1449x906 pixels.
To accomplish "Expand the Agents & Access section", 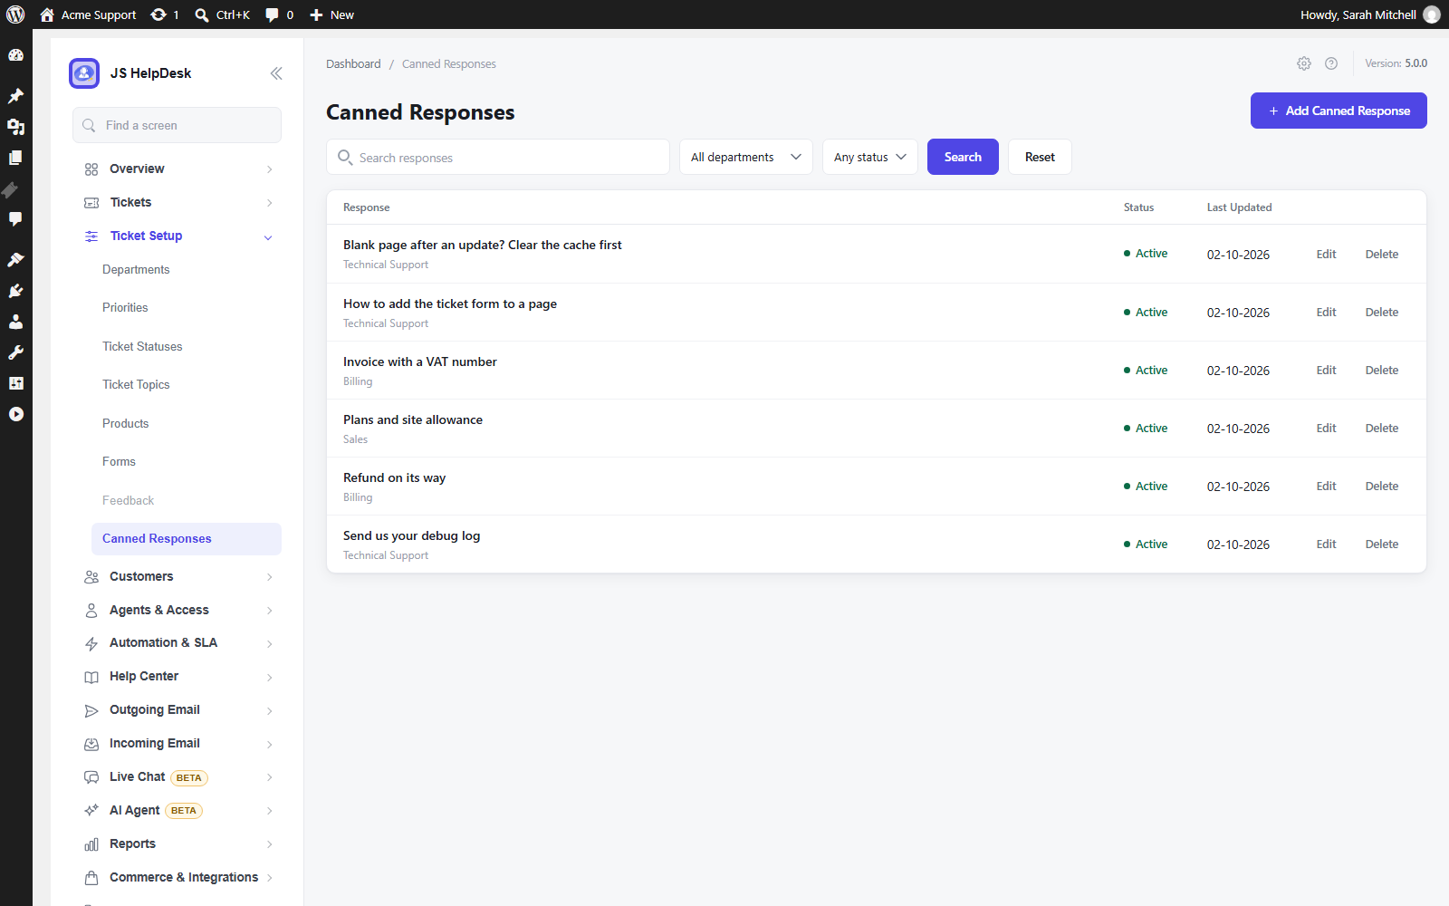I will pos(178,611).
